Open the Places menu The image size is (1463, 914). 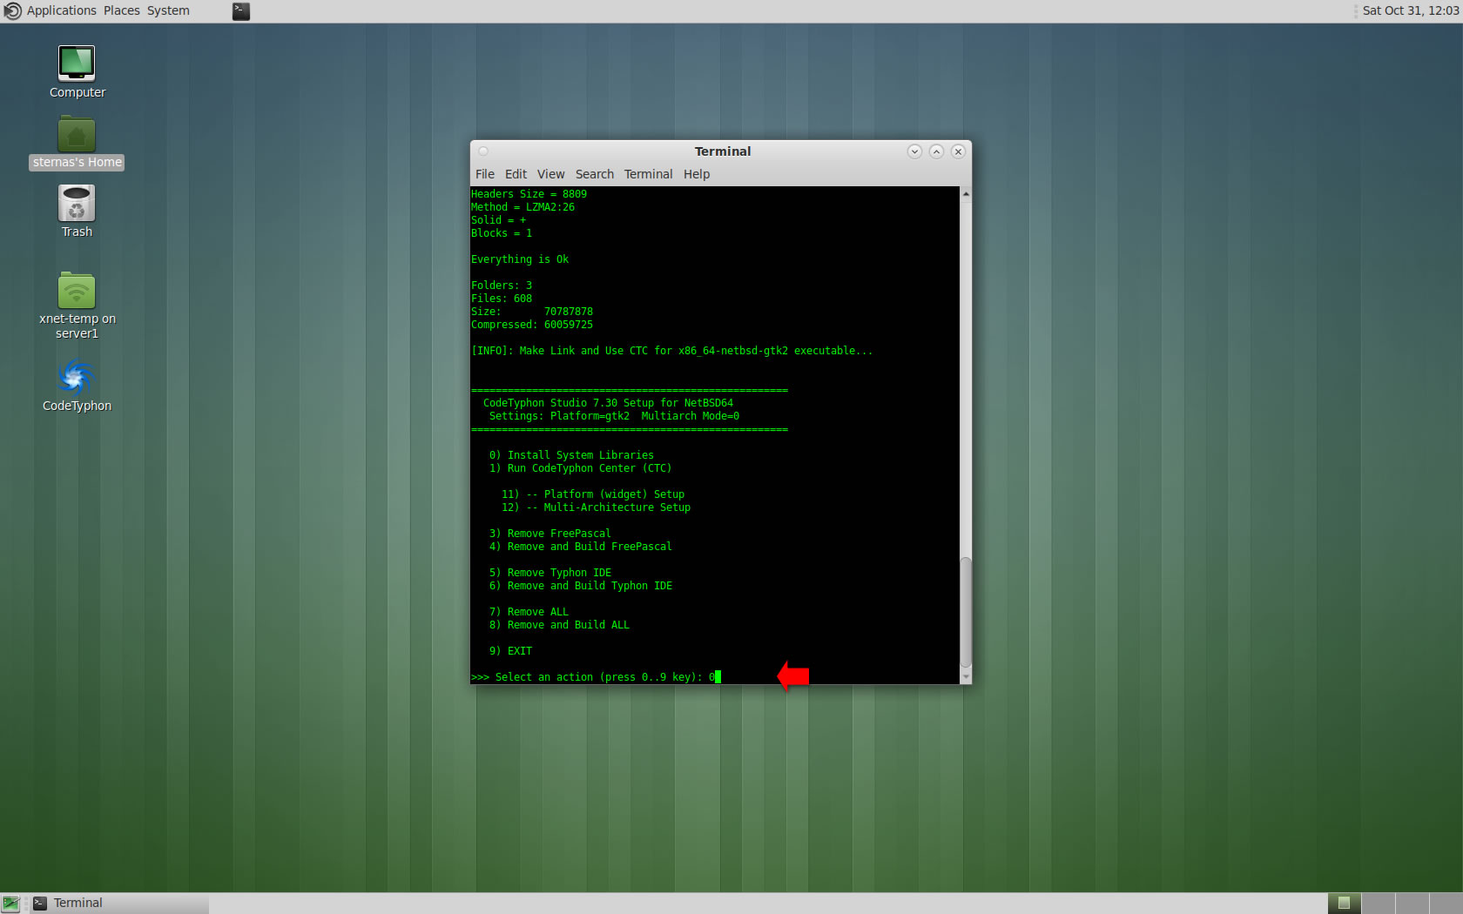pyautogui.click(x=122, y=10)
